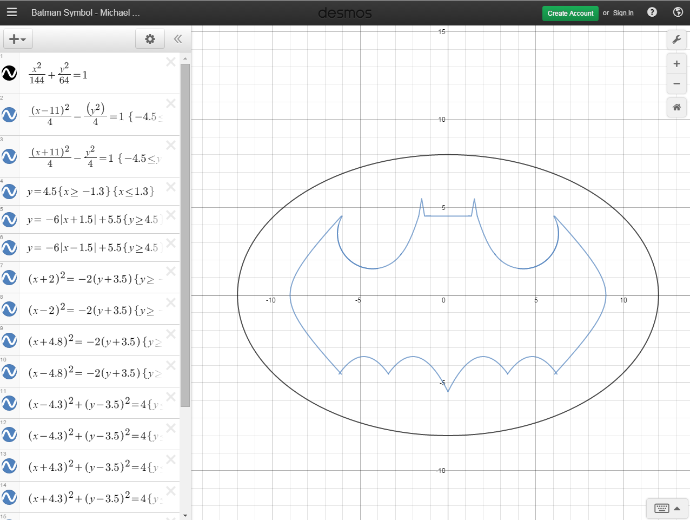690x520 pixels.
Task: Toggle visibility of y=−6|x−1.5|+5.5 curve
Action: [x=9, y=247]
